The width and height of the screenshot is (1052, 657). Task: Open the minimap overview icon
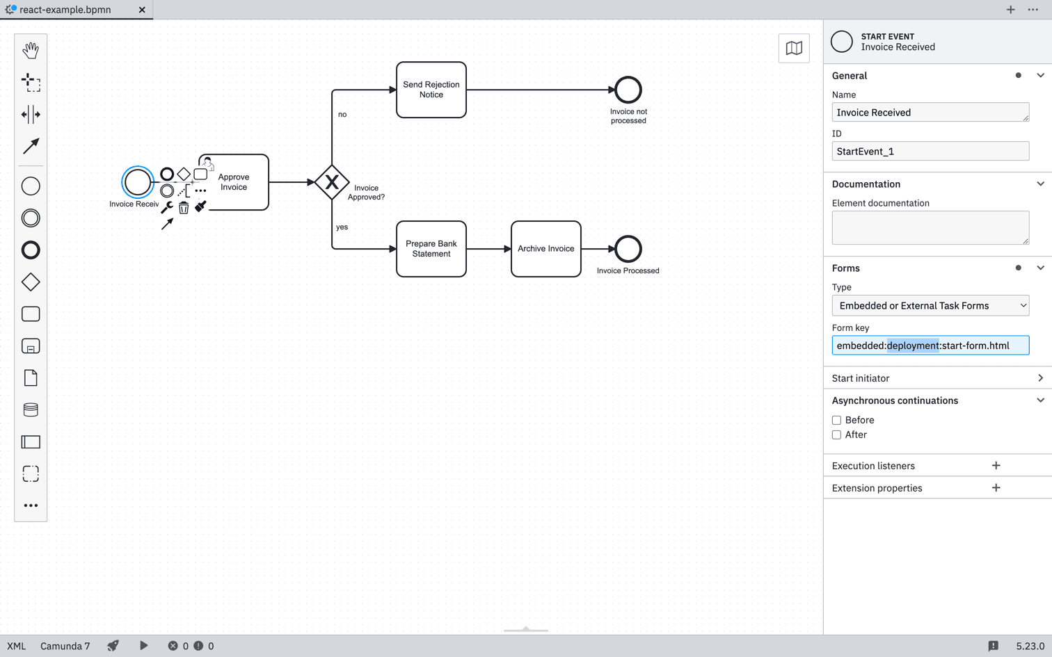click(x=793, y=48)
